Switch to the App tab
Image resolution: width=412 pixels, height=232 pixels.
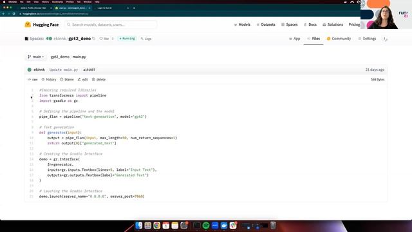tap(294, 39)
